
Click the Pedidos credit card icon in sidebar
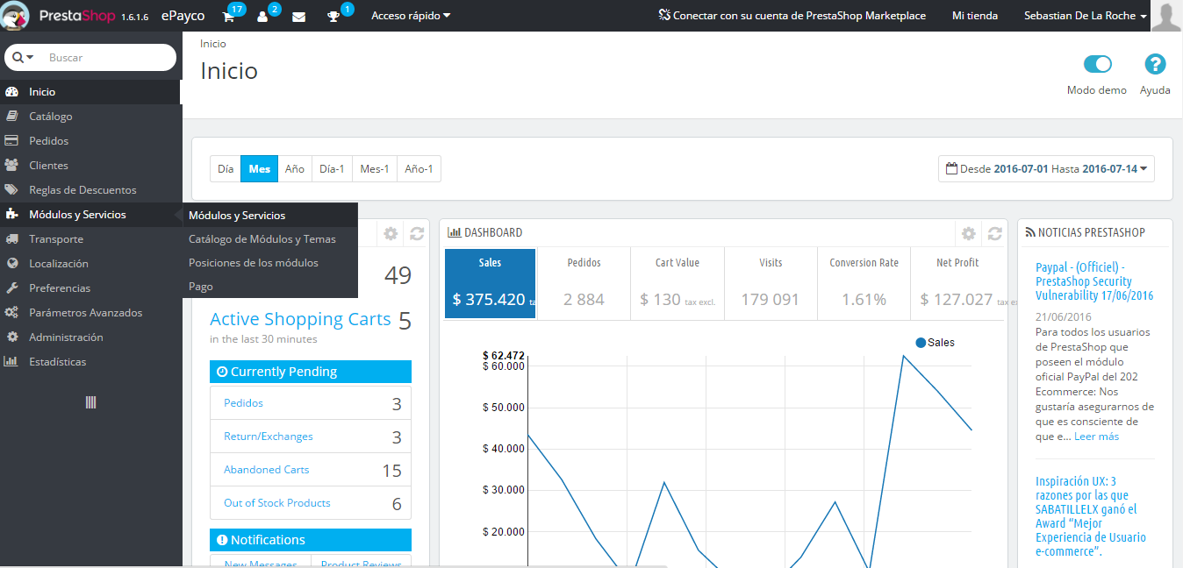click(11, 141)
